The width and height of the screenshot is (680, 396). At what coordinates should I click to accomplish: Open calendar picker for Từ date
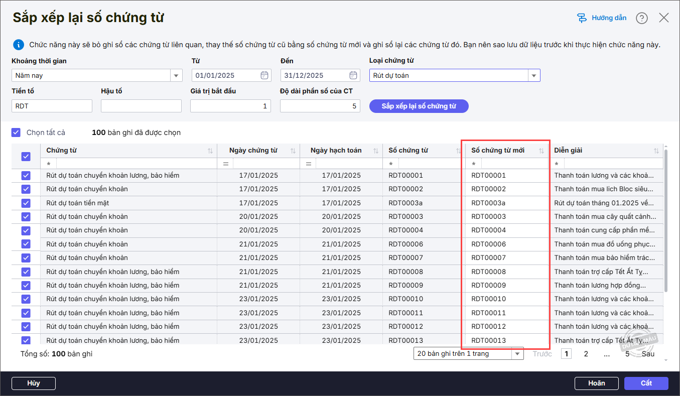[x=264, y=75]
